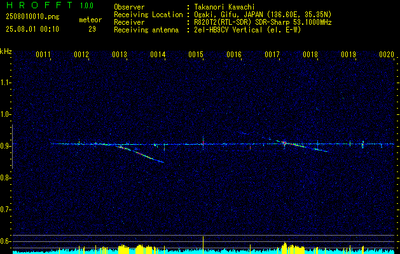Click the long meteor echo streak near 0013
The width and height of the screenshot is (400, 254).
140,154
